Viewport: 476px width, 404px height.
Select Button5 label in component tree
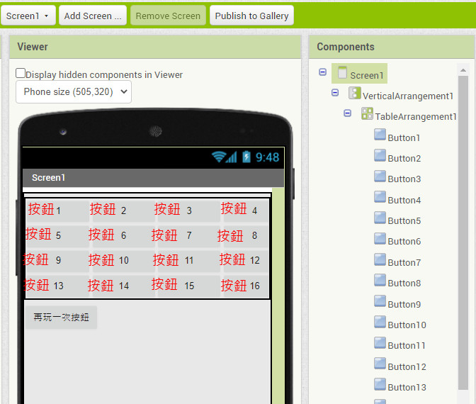click(404, 221)
